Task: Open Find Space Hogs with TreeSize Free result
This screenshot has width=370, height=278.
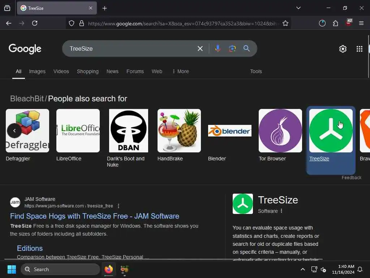Action: (95, 216)
